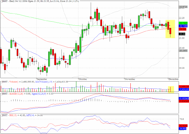Click the red 21.531 moving average price tag

(x=183, y=29)
